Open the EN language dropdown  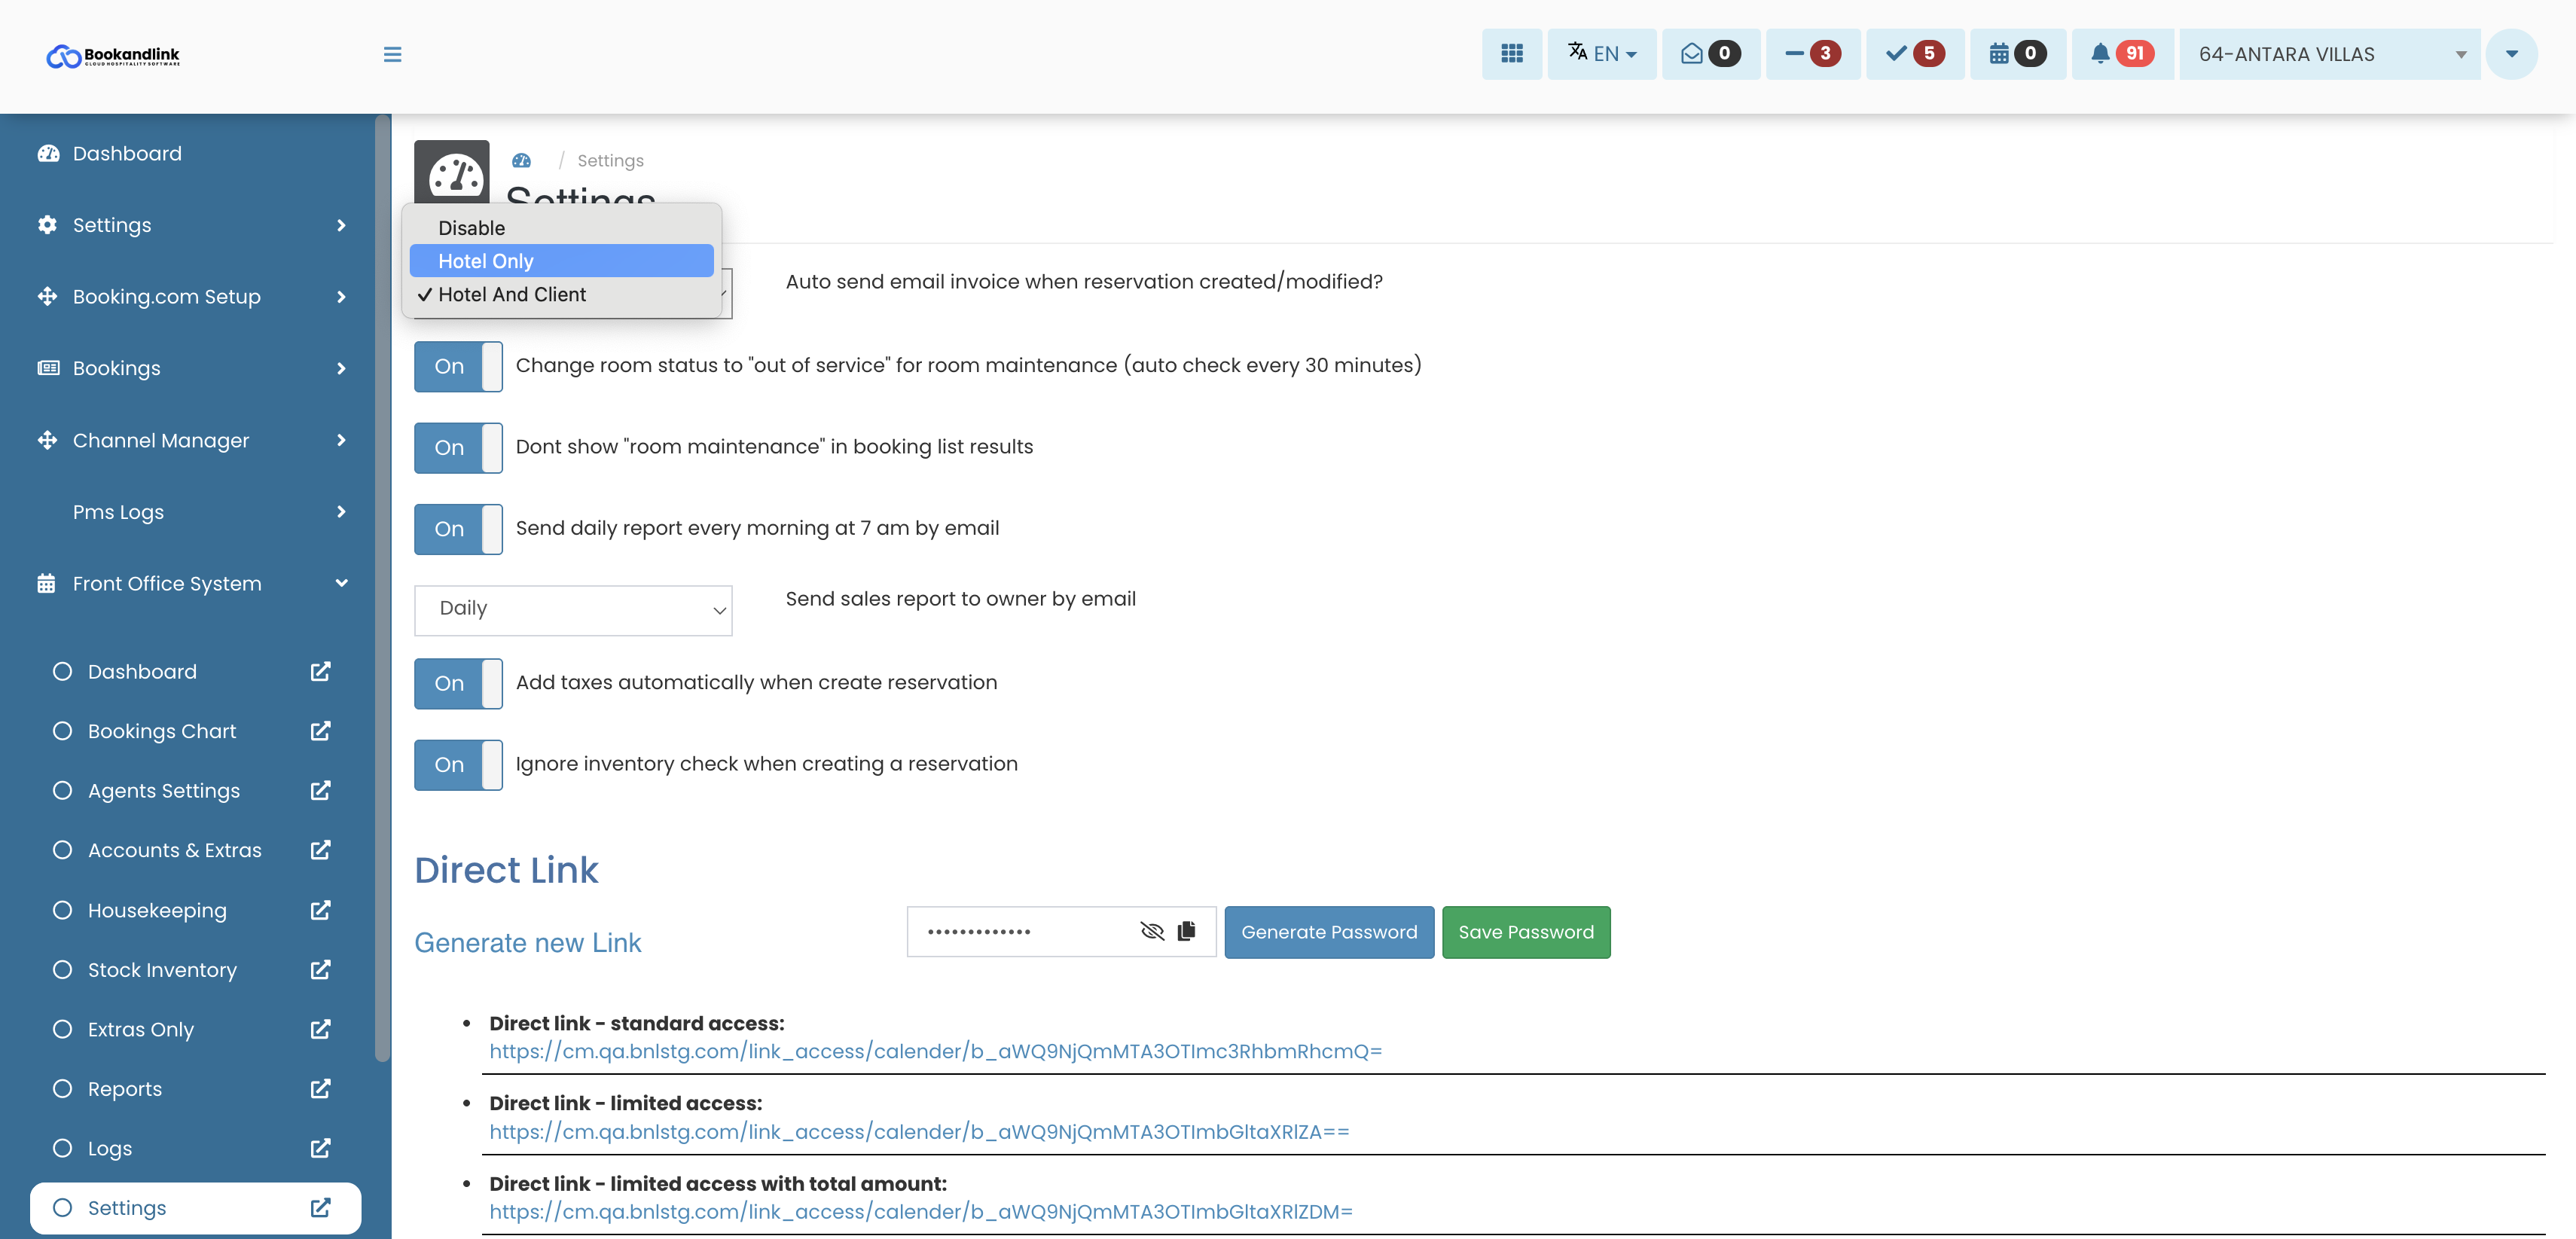pyautogui.click(x=1601, y=54)
